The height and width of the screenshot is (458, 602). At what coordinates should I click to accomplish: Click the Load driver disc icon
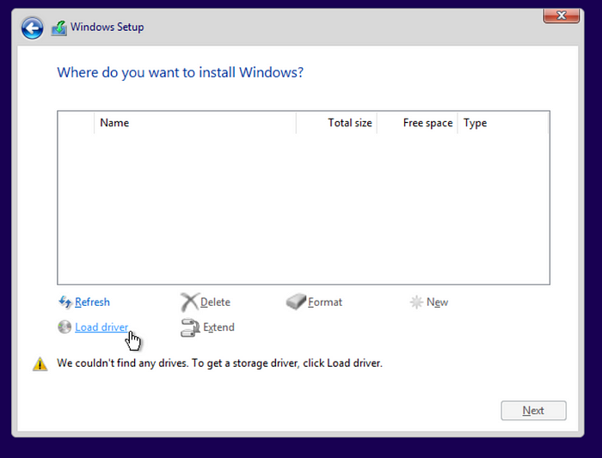click(64, 327)
